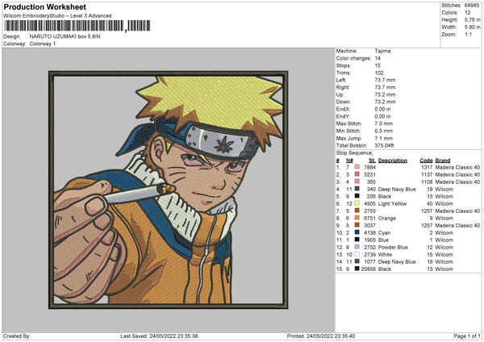Screen dimensions: 484x342
Task: Click the design name 'NARUTO UZUMAKI box 5,8IN'
Action: click(65, 36)
